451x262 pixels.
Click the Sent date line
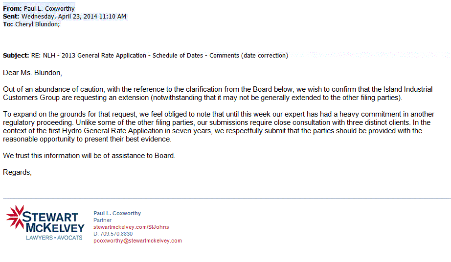pos(65,17)
